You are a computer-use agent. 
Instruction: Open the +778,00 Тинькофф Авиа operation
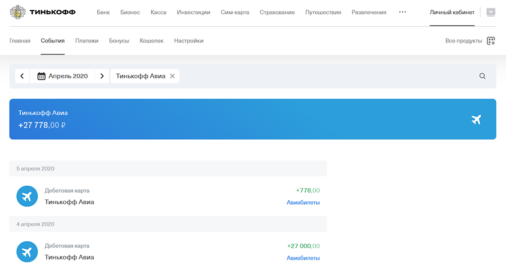(x=168, y=196)
